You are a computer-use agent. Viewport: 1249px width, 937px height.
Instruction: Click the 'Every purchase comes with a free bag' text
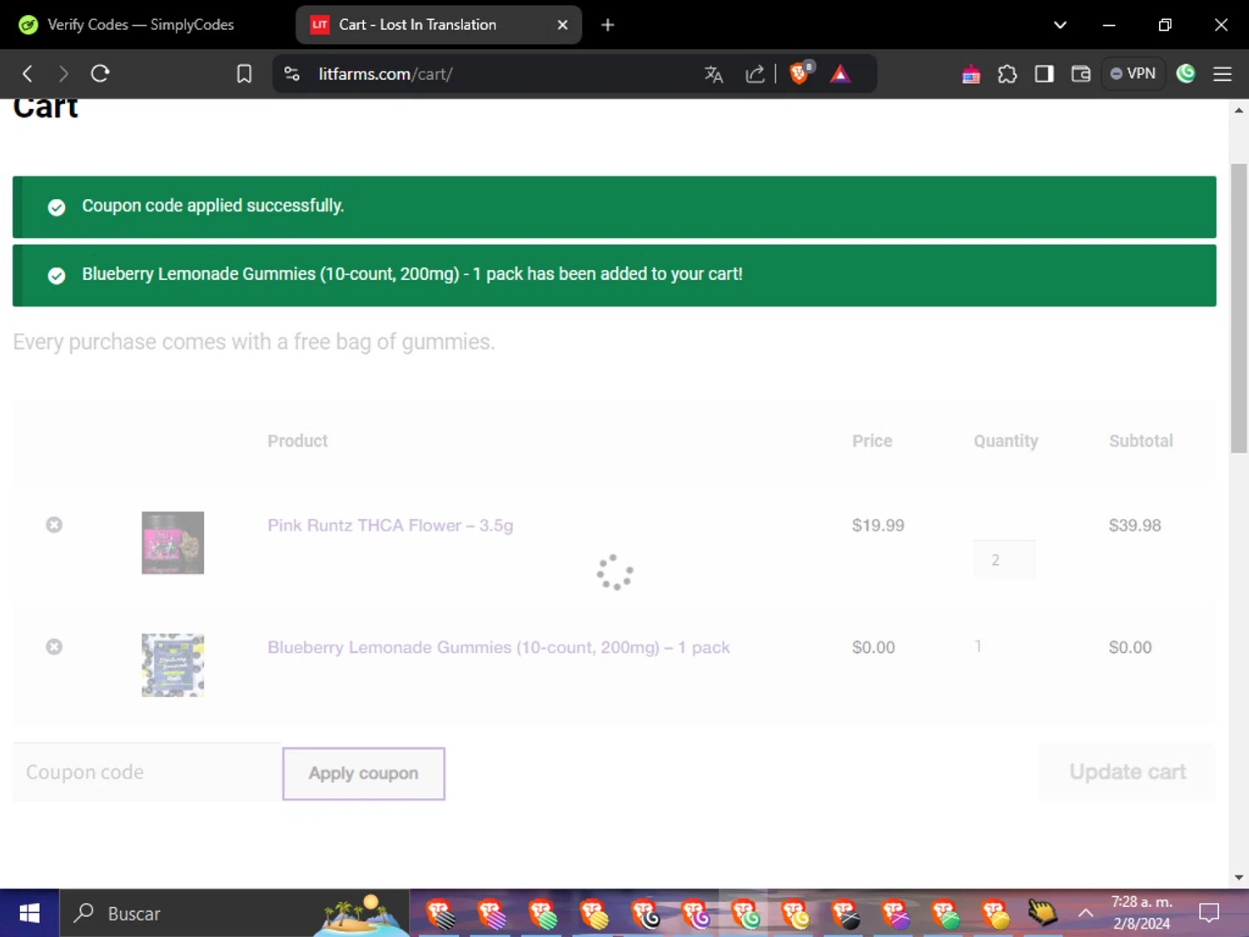click(254, 342)
